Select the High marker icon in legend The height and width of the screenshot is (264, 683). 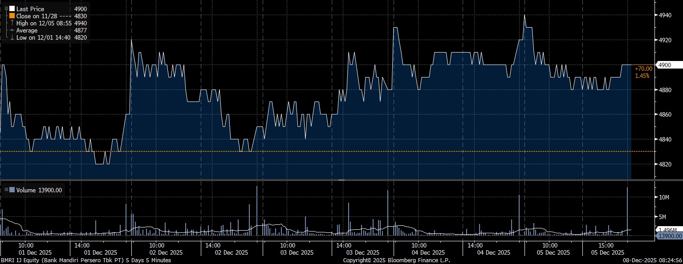pos(12,23)
